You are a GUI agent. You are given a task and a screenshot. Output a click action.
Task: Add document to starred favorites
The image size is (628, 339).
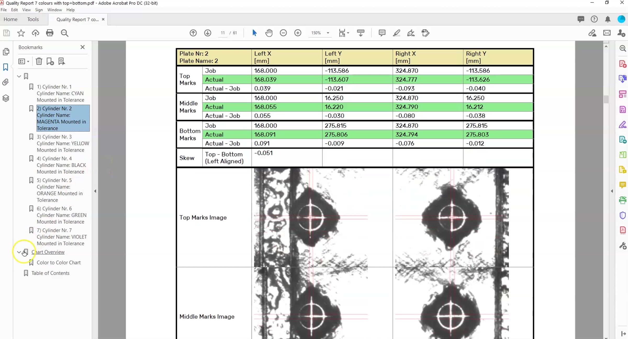pos(21,33)
